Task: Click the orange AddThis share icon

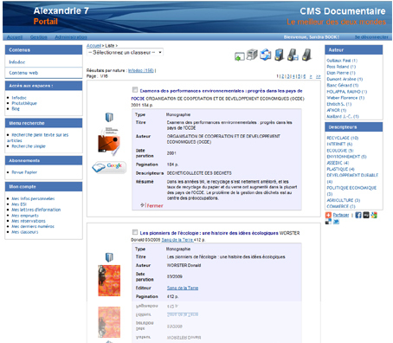Action: tap(328, 215)
